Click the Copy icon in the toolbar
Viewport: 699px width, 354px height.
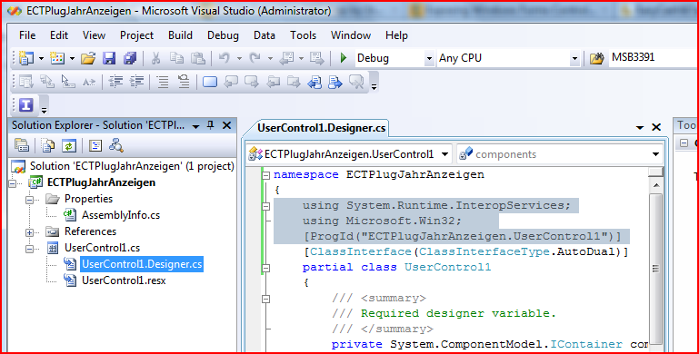click(x=177, y=58)
